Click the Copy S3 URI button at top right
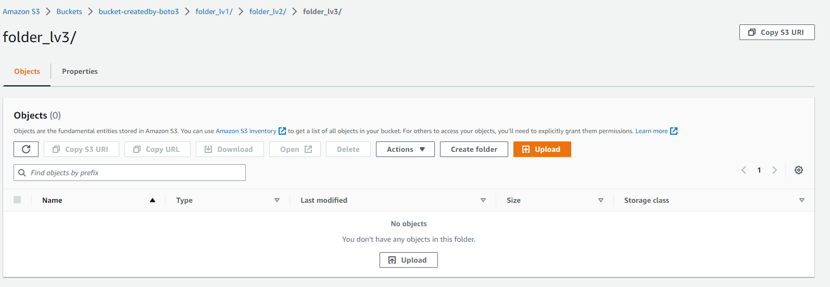Image resolution: width=830 pixels, height=287 pixels. point(777,32)
